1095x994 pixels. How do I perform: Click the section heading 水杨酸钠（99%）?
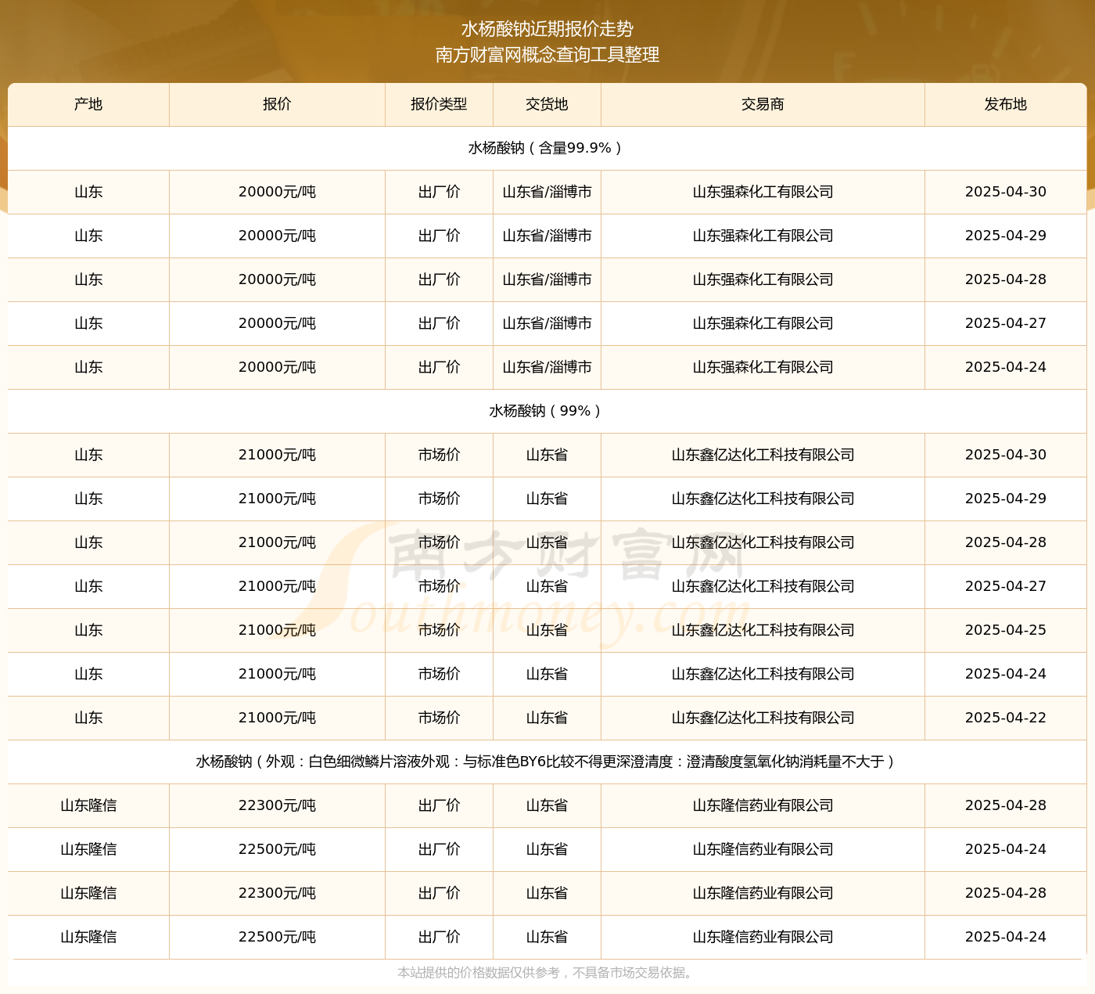coord(547,411)
